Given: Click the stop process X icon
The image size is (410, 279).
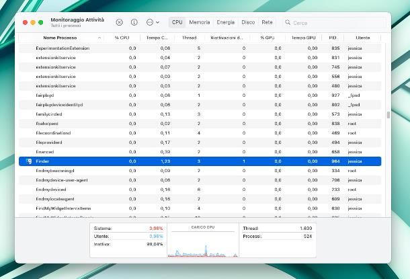Looking at the screenshot, I should [x=119, y=22].
